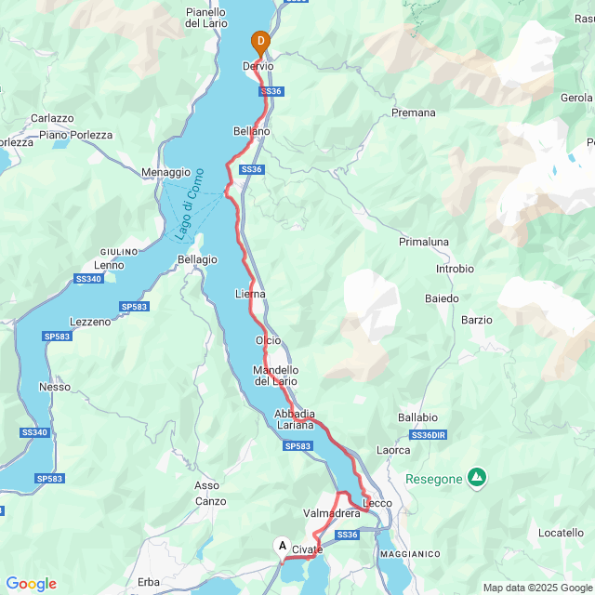Click the Mandello del Lario label
Viewport: 595px width, 595px height.
(x=276, y=376)
